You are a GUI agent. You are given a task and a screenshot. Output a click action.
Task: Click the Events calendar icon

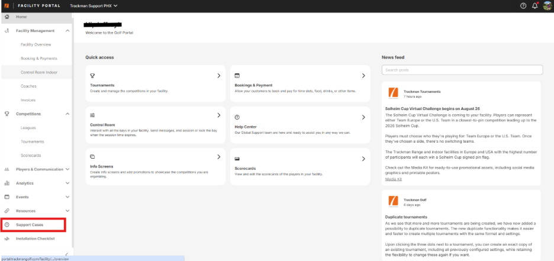click(x=7, y=196)
